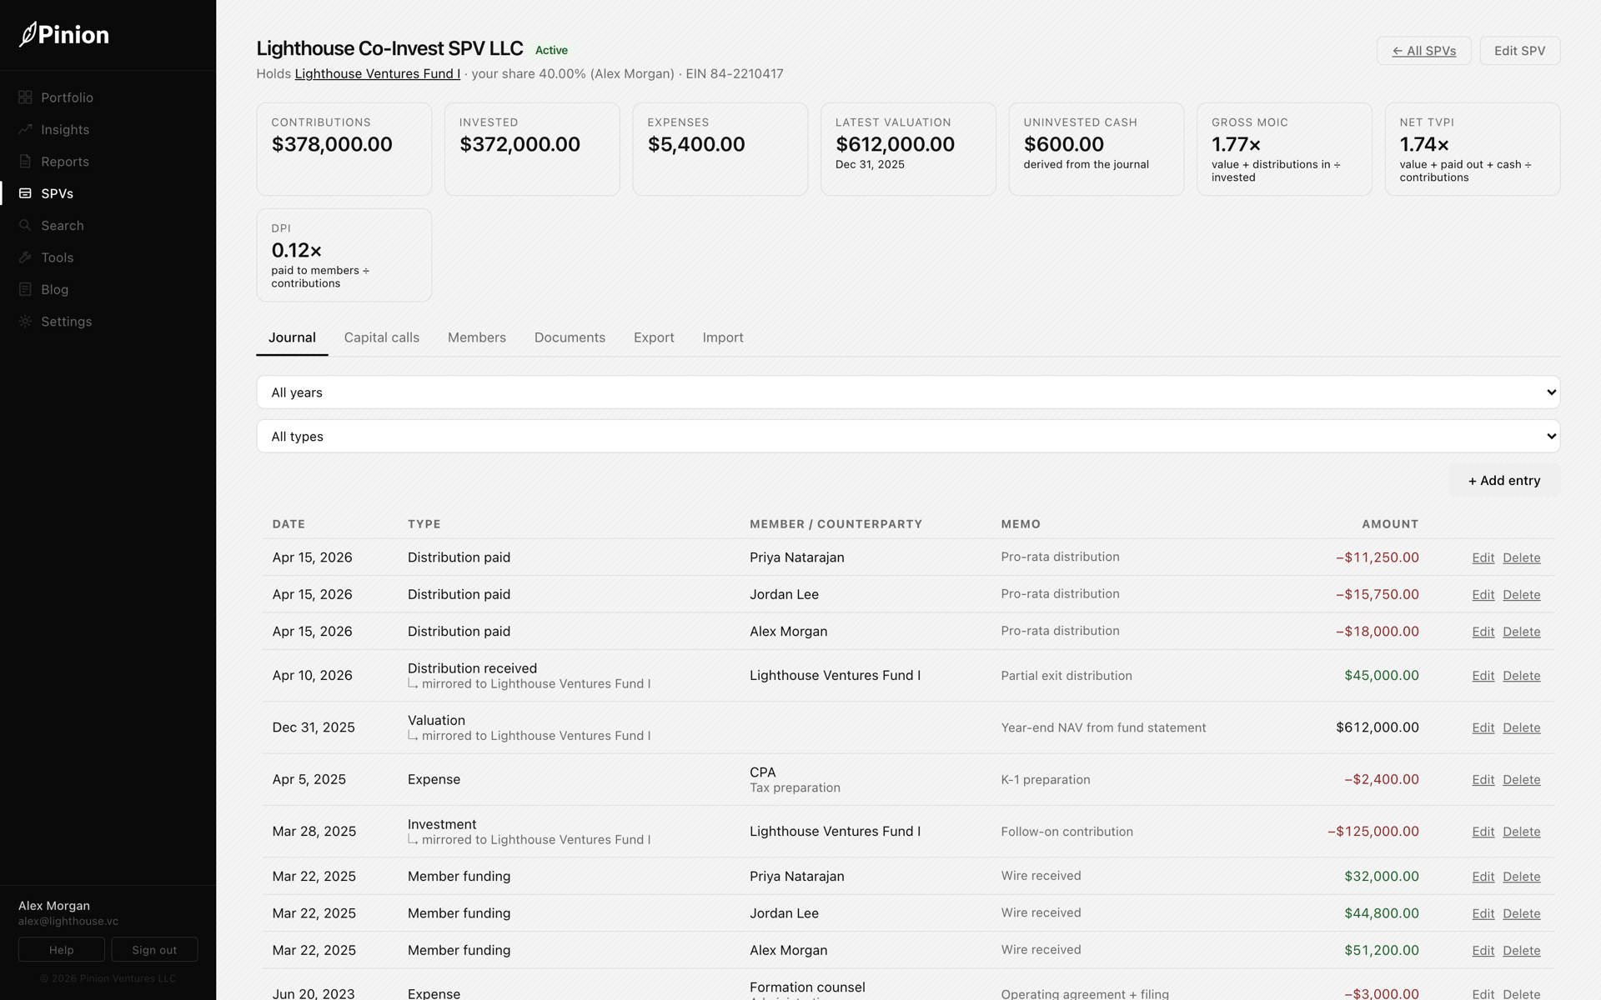Edit the Apr 10 distribution received entry
Viewport: 1601px width, 1000px height.
point(1483,676)
